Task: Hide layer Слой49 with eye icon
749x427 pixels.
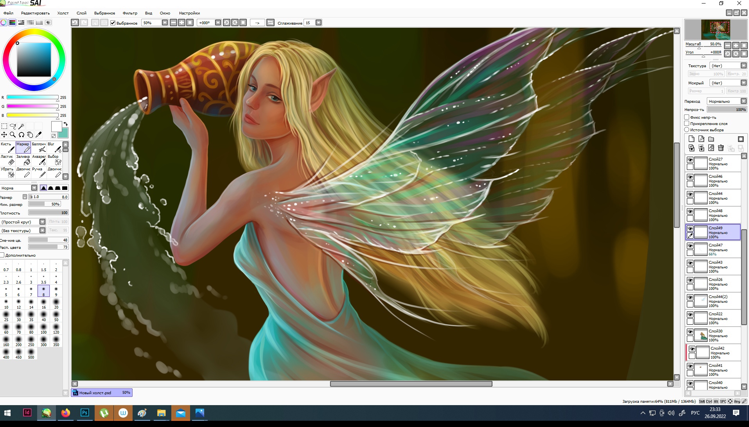Action: pos(690,229)
